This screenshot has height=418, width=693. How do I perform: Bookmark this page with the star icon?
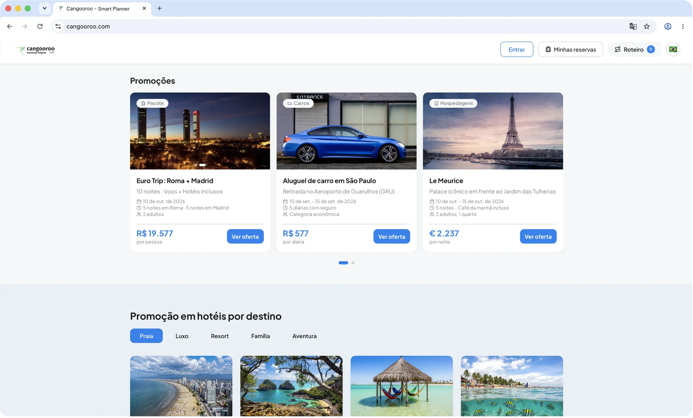647,27
